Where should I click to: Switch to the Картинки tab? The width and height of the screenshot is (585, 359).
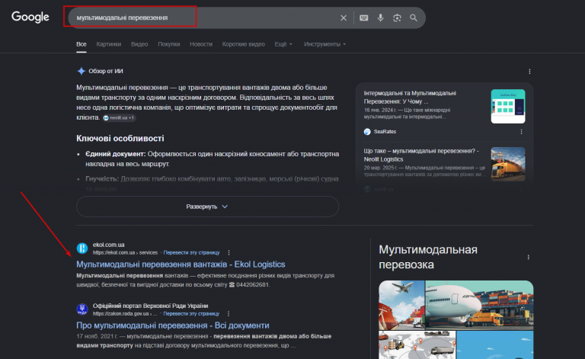[109, 44]
